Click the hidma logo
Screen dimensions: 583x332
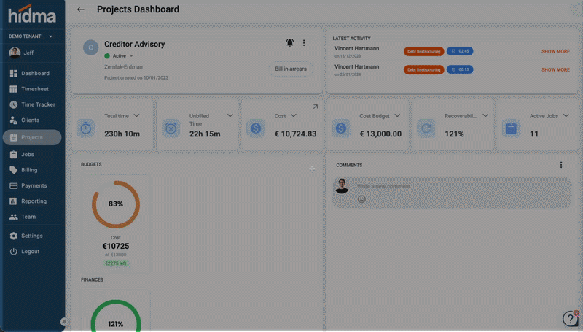click(x=32, y=14)
